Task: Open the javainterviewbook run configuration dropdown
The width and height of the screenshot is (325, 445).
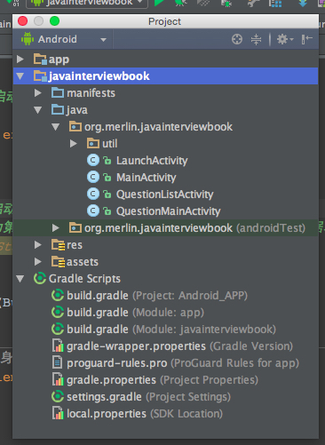Action: tap(87, 3)
